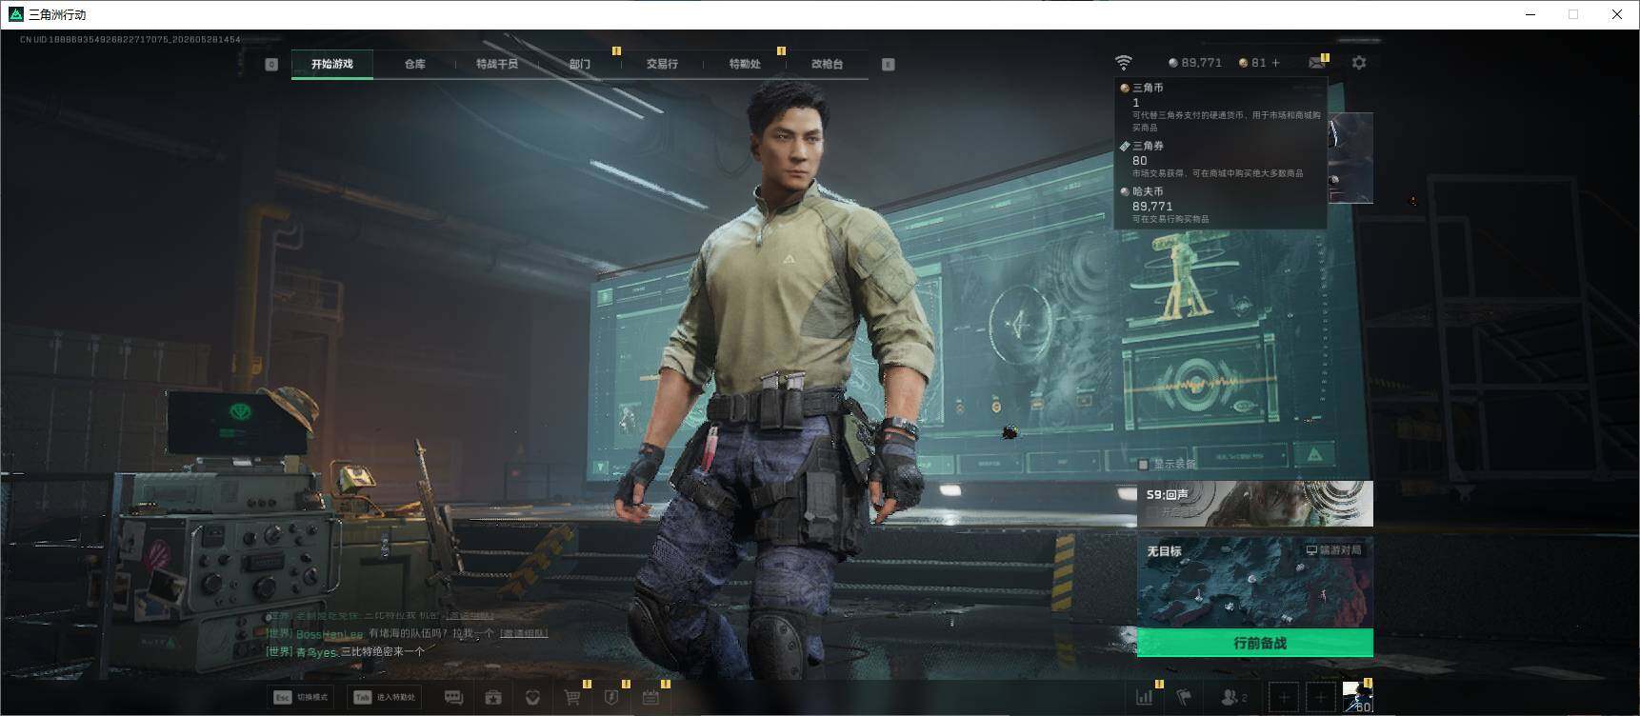Open the chat bubble icon
The image size is (1640, 716).
pyautogui.click(x=453, y=698)
